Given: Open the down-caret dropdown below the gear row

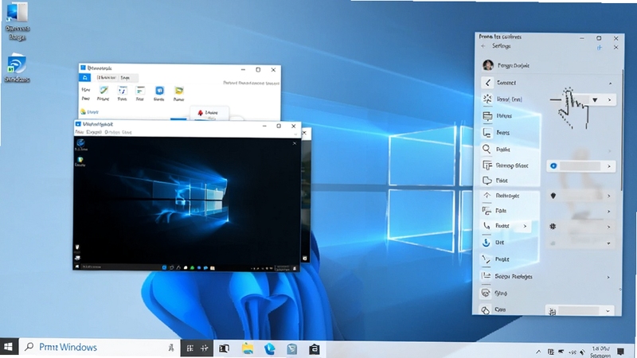Looking at the screenshot, I should tap(608, 243).
